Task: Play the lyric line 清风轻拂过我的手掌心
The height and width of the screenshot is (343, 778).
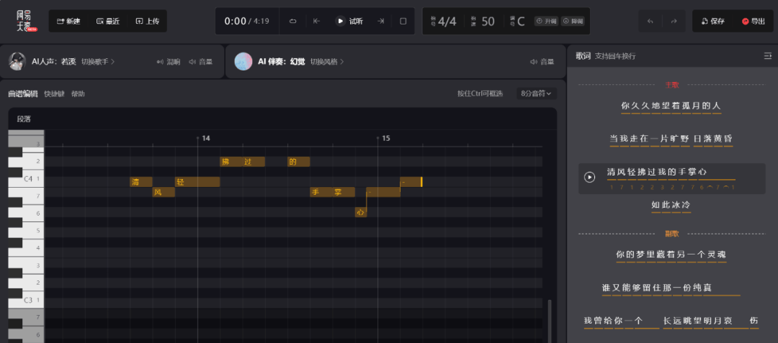Action: (x=590, y=177)
